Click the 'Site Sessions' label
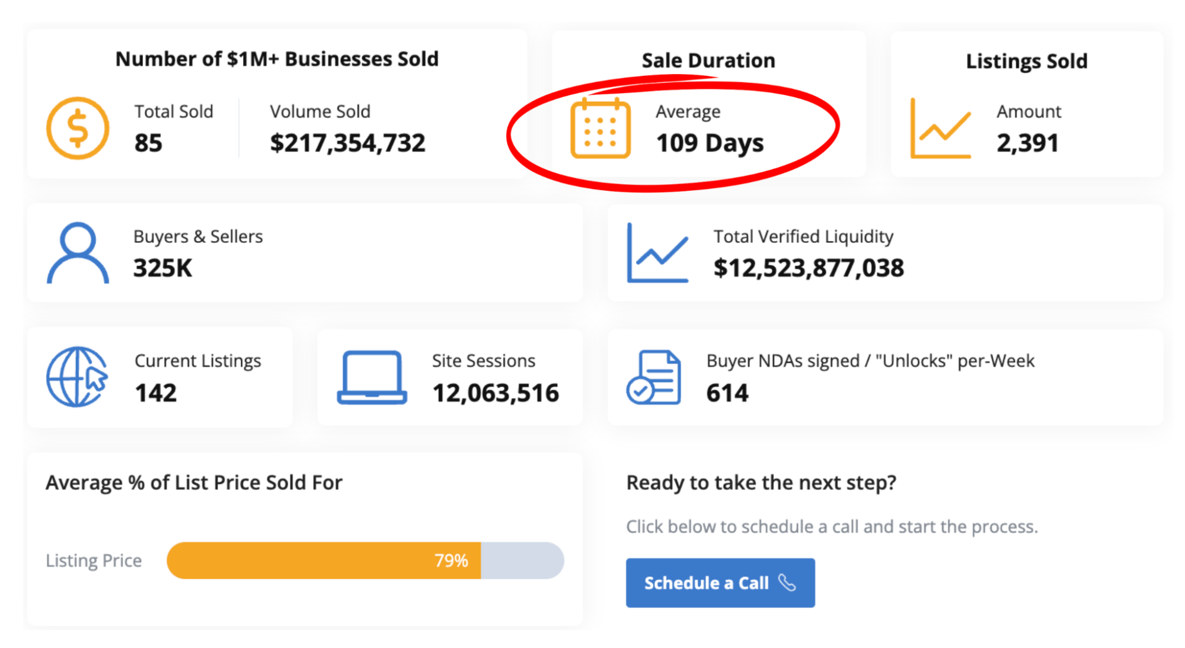The width and height of the screenshot is (1185, 648). click(484, 361)
